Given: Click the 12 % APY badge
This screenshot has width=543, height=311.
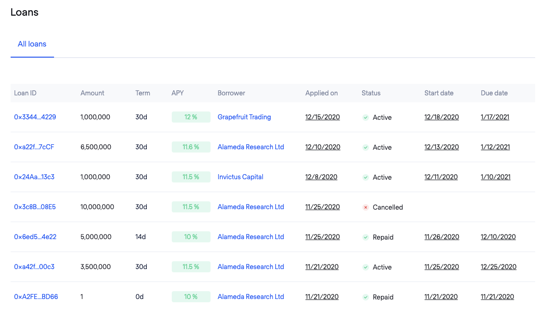Looking at the screenshot, I should pos(191,117).
